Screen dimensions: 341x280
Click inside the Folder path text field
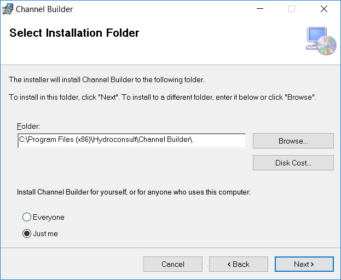(x=131, y=140)
